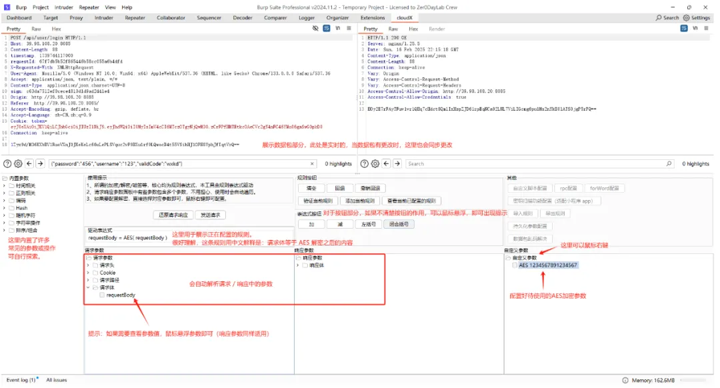Check the AES 1234567891234567 custom parameter
Screen dimensions: 720x388
[x=515, y=265]
